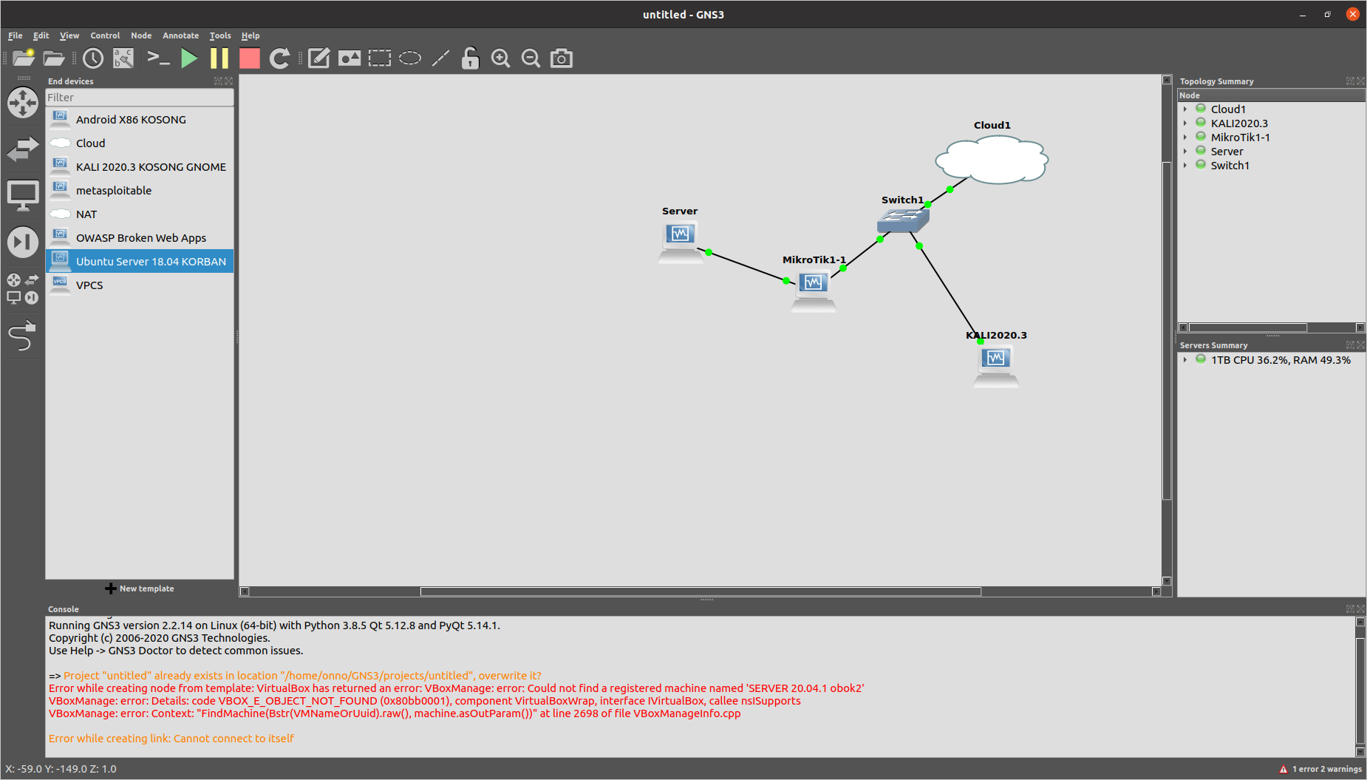
Task: Toggle the lock/unlock items padlock icon
Action: [x=470, y=58]
